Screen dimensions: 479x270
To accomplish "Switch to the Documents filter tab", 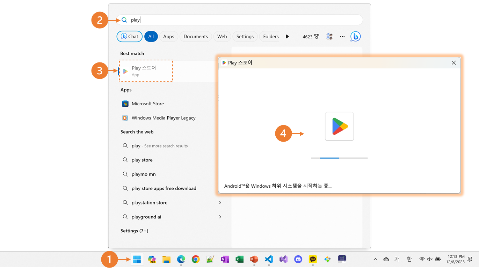I will click(196, 36).
